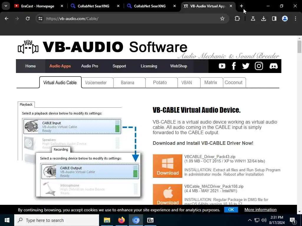Download Mac VBCable driver pack
This screenshot has height=226, width=302.
168,194
